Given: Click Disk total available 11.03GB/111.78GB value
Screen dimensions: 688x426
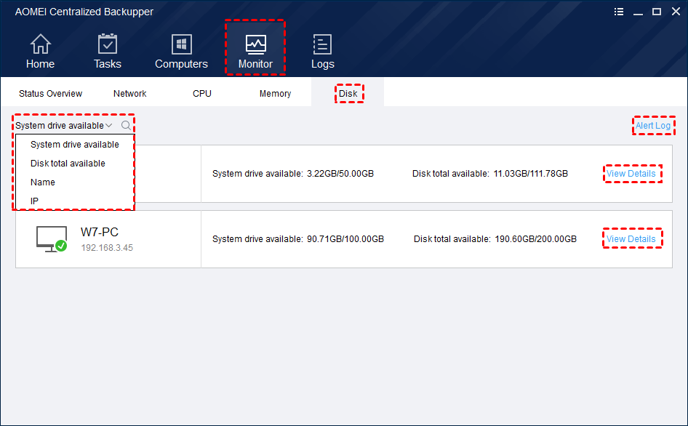Looking at the screenshot, I should tap(530, 174).
